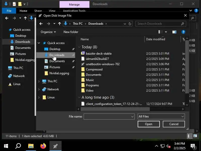Click the UNetbootin taskbar icon

[56, 146]
